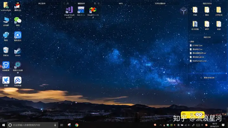This screenshot has width=228, height=128.
Task: Open Tencent QQ desktop icon
Action: (x=18, y=6)
